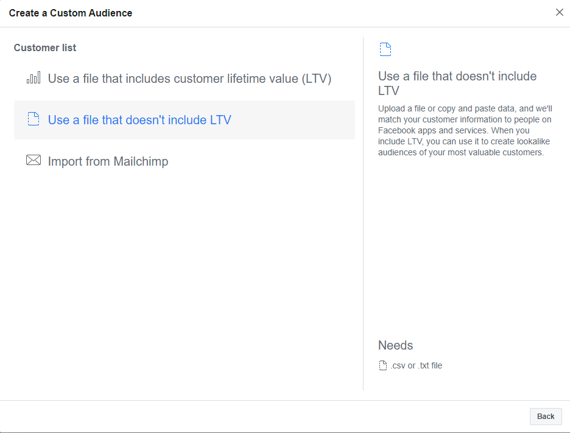Click the dashed file icon in the option list

pyautogui.click(x=33, y=119)
